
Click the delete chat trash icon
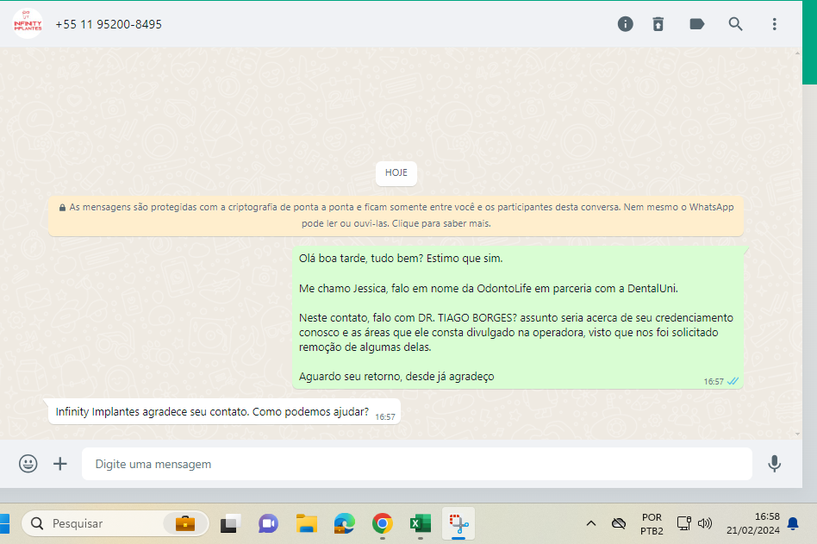coord(658,24)
